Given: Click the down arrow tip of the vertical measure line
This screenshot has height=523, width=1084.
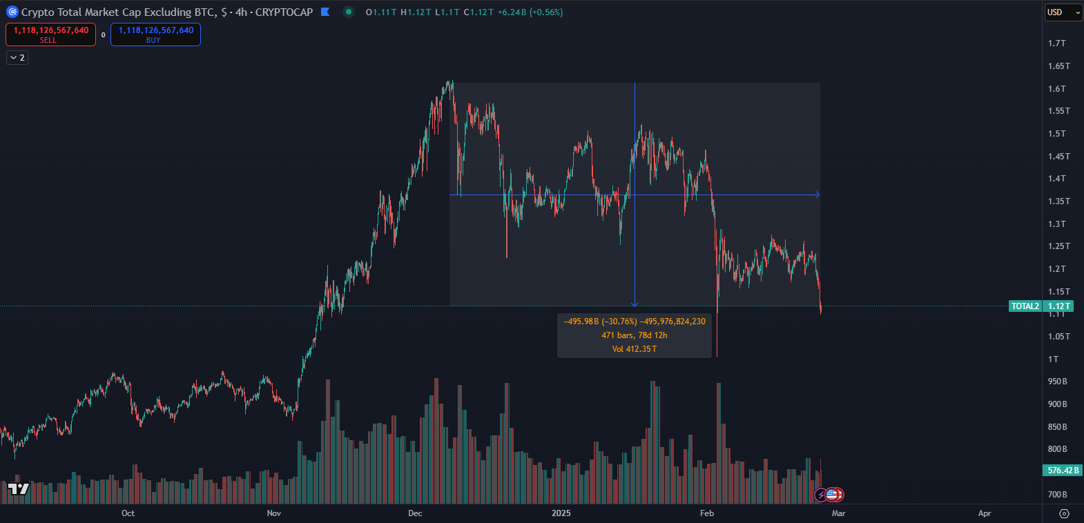Looking at the screenshot, I should 635,304.
